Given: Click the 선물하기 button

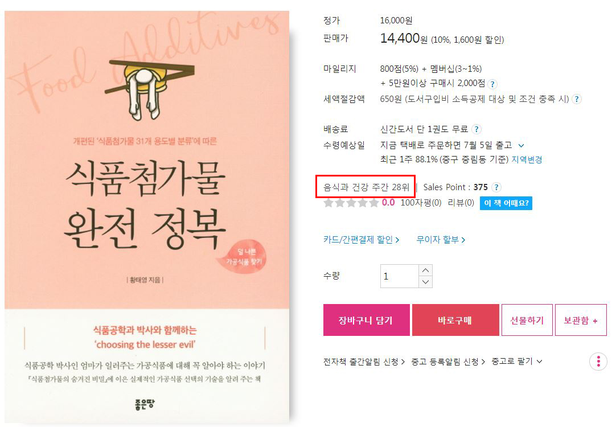Looking at the screenshot, I should 527,320.
